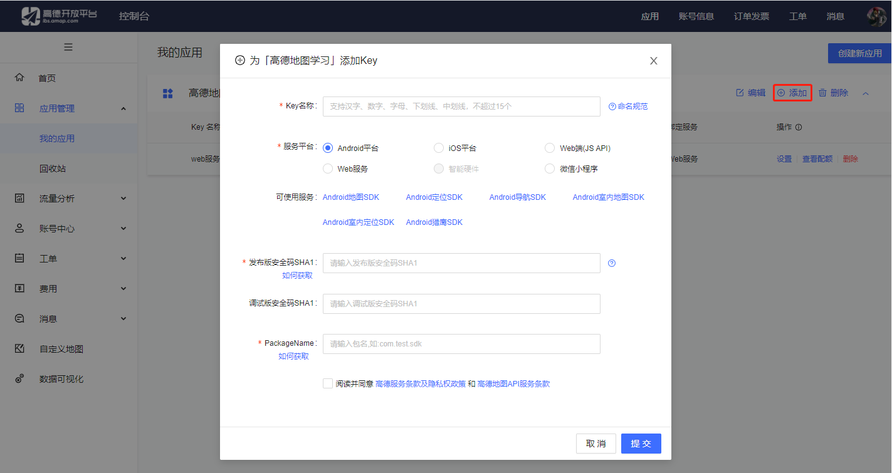Screen dimensions: 892x473
Task: Expand the 账号中心 sidebar section
Action: point(123,229)
